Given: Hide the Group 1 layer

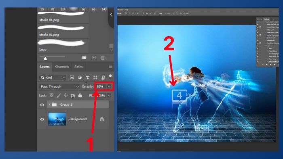Looking at the screenshot, I should (x=42, y=105).
